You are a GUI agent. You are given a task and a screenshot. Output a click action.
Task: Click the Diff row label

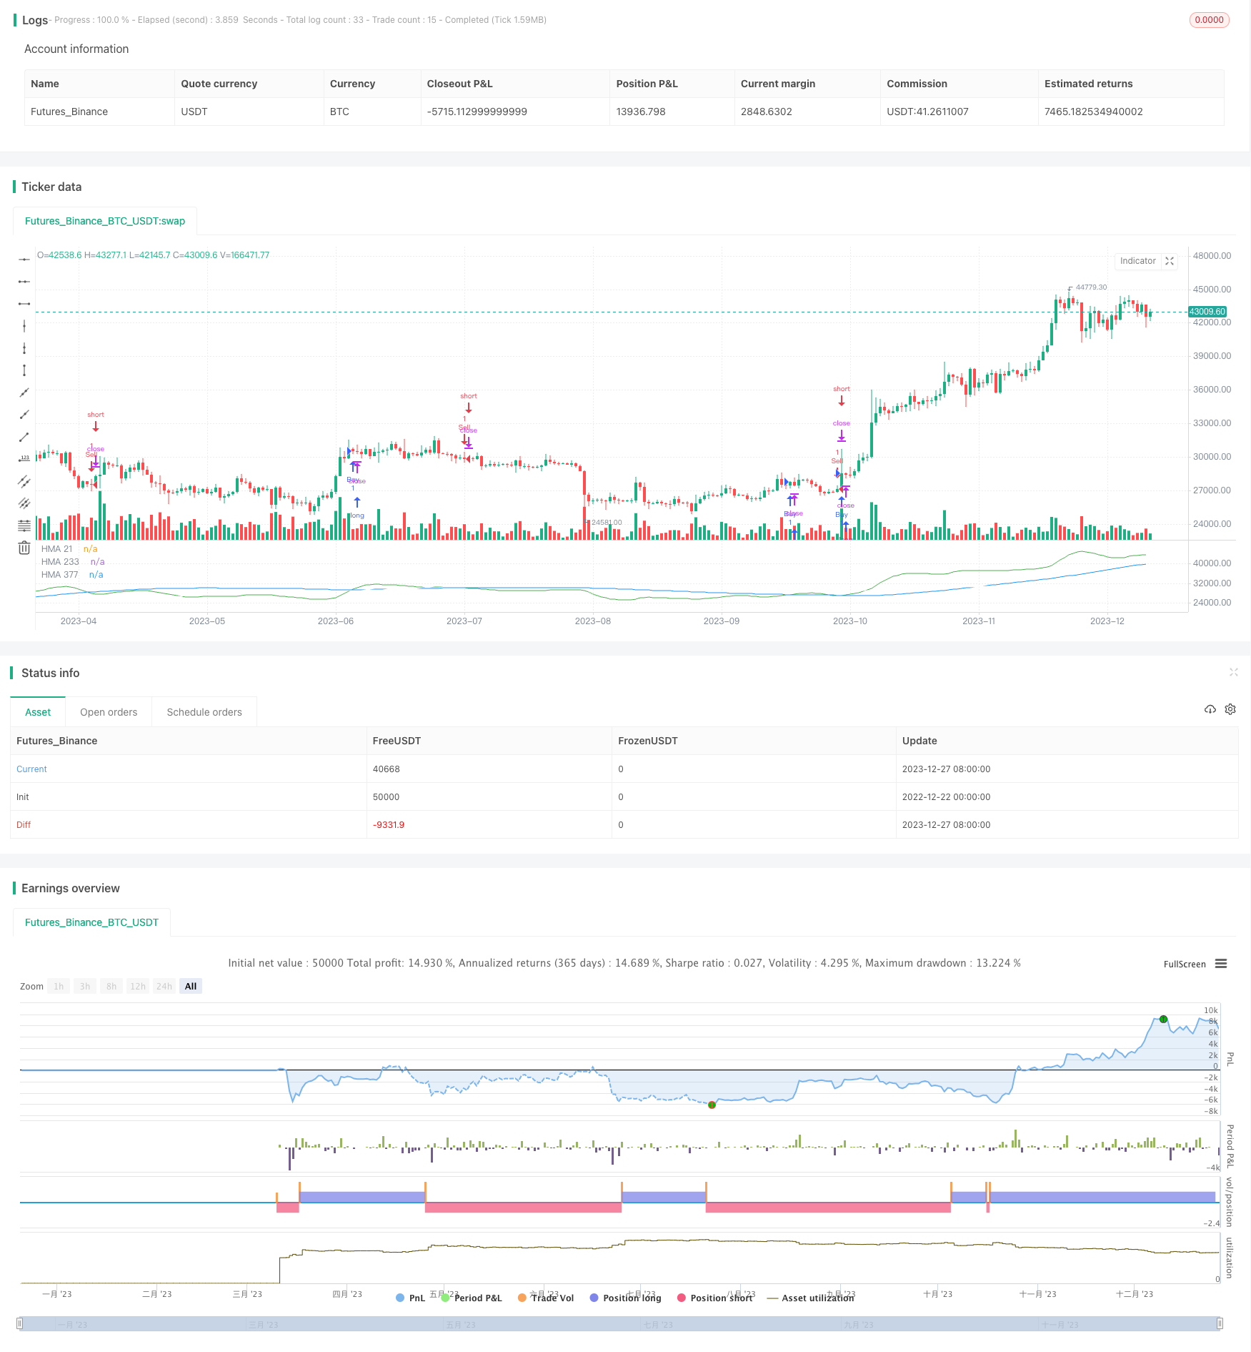click(x=24, y=825)
